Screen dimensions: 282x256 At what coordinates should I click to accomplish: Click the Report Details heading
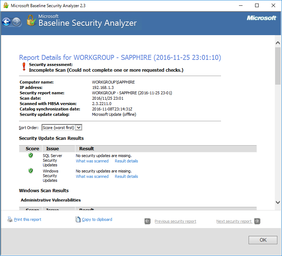(120, 57)
